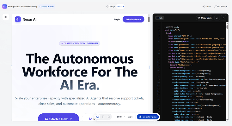Enter Full Screen mode
The height and width of the screenshot is (126, 232).
click(x=221, y=7)
